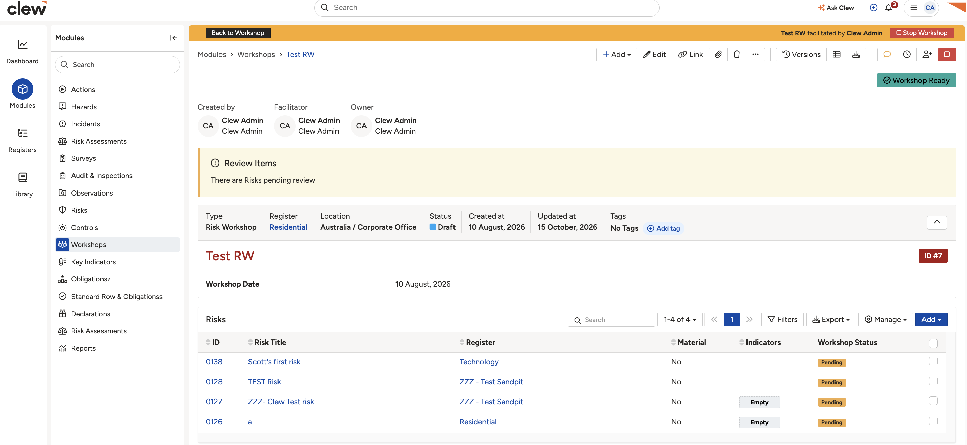Select checkbox for risk 0126 row
The width and height of the screenshot is (967, 445).
[x=933, y=421]
